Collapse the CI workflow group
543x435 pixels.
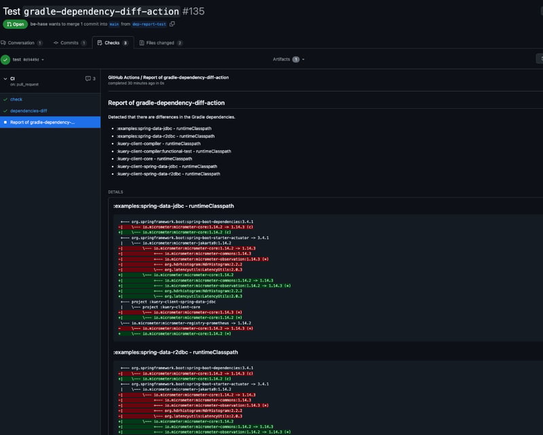pyautogui.click(x=5, y=79)
